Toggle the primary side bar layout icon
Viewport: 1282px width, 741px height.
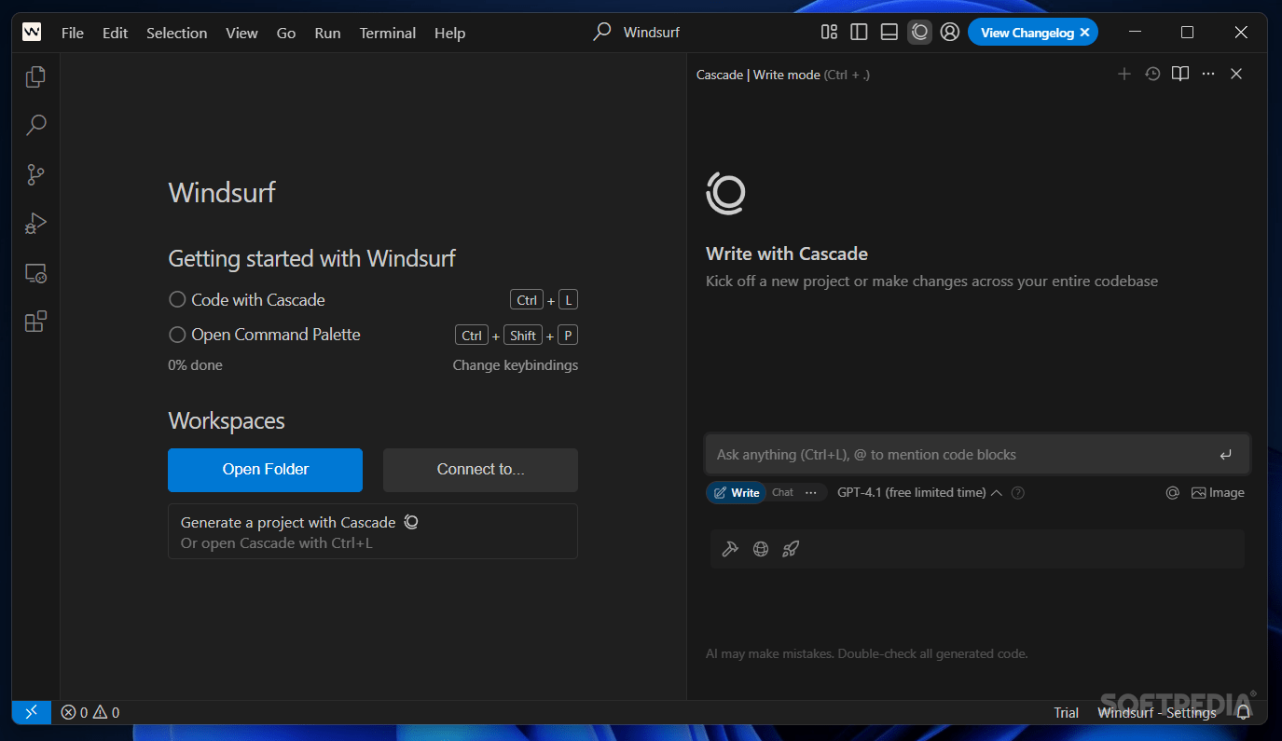pyautogui.click(x=860, y=33)
